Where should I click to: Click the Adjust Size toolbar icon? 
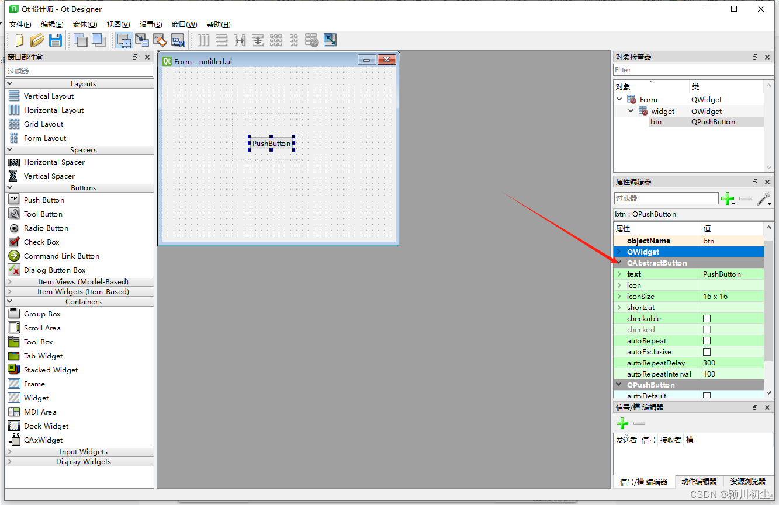pyautogui.click(x=330, y=40)
